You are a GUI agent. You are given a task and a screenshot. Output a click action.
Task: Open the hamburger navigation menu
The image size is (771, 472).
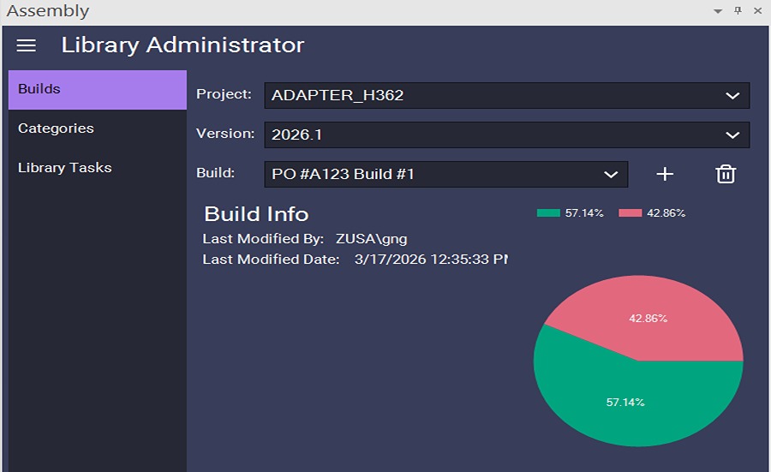coord(27,45)
